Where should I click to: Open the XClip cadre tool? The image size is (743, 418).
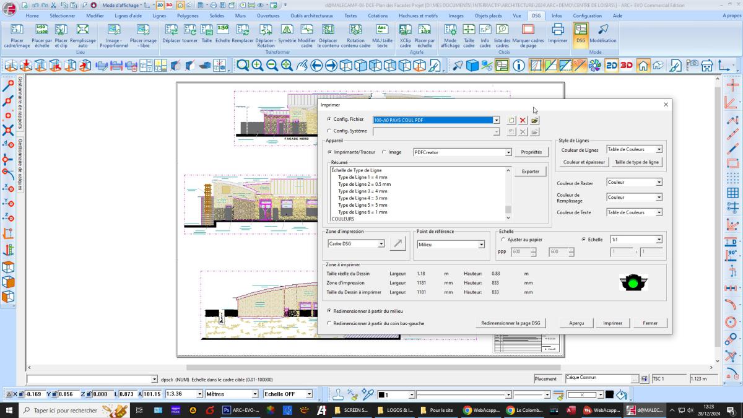pyautogui.click(x=406, y=30)
